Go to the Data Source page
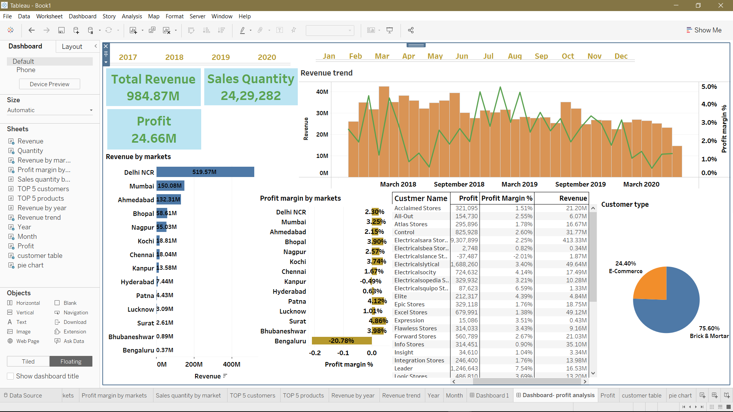 point(23,395)
